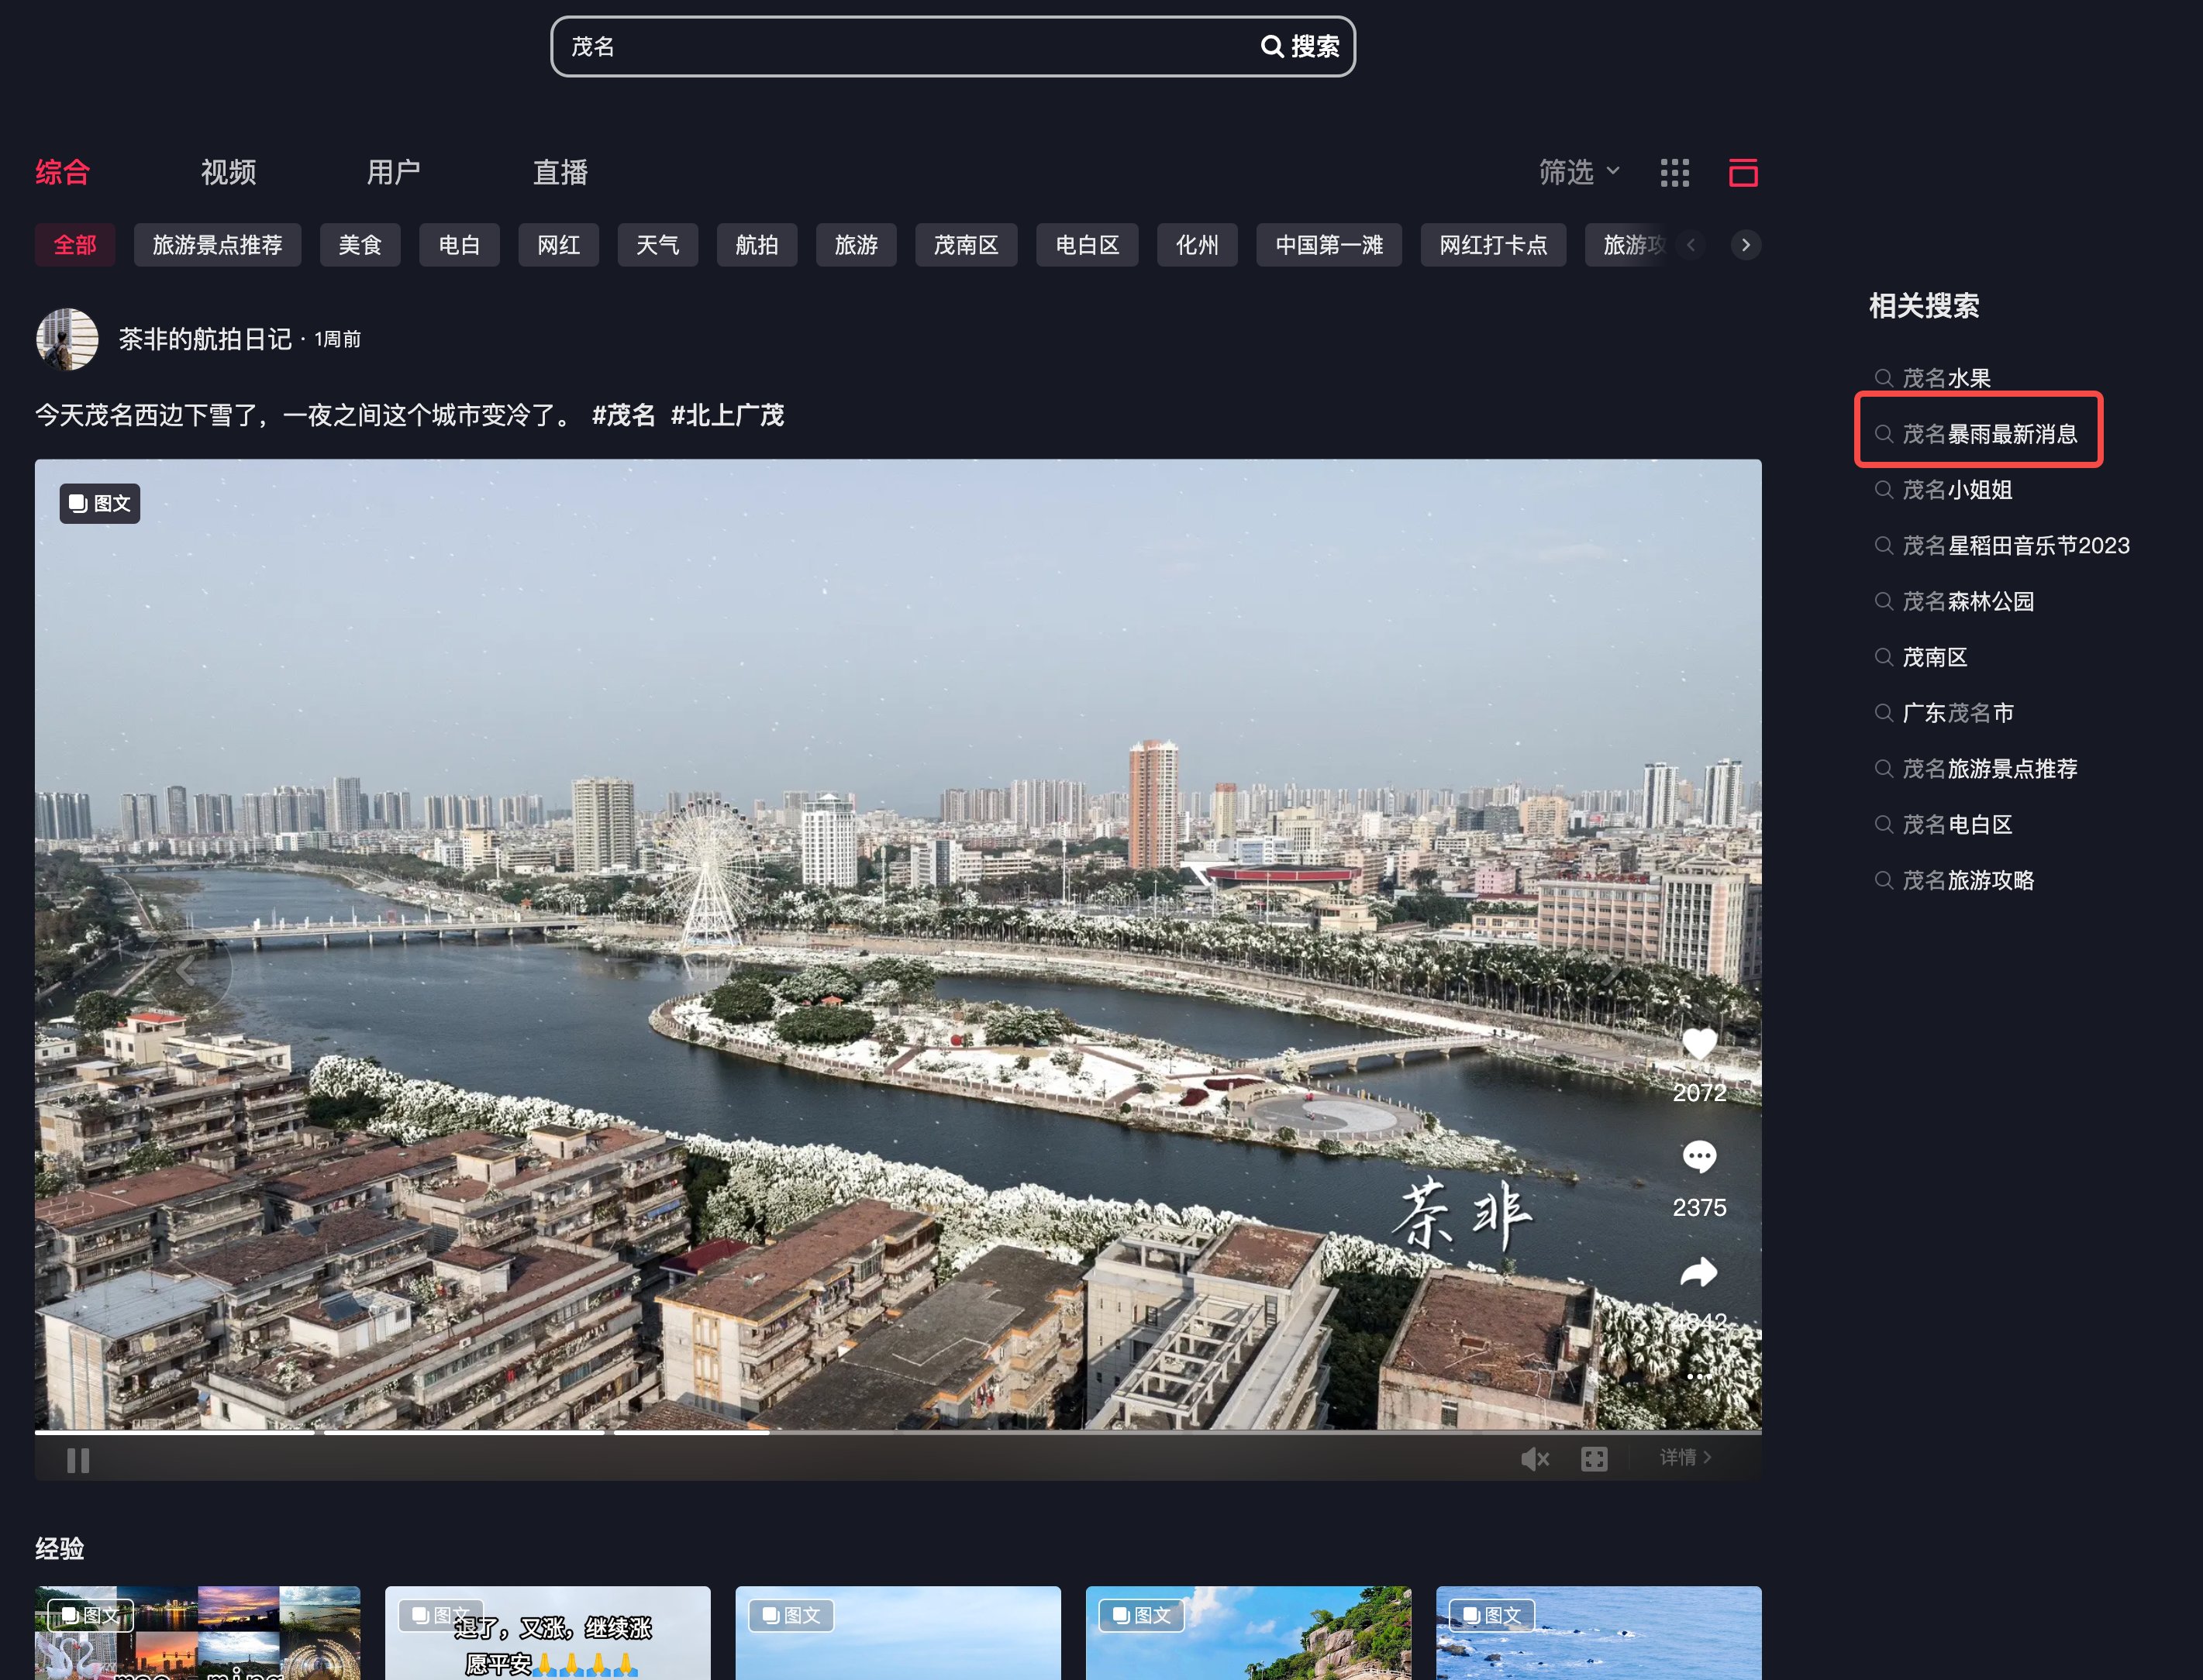Screen dimensions: 2203x1680
Task: Click the share arrow icon
Action: [1699, 1272]
